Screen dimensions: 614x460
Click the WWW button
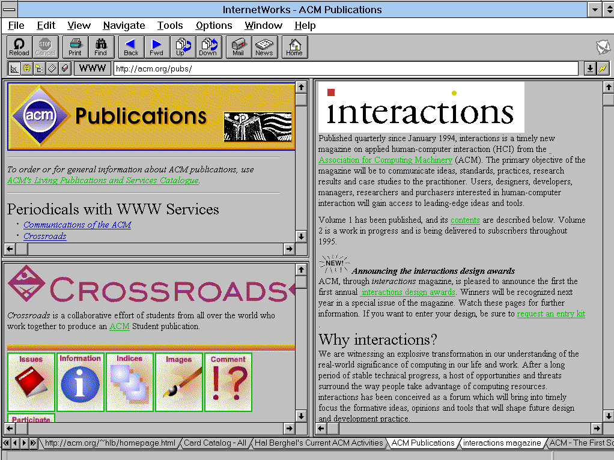[x=93, y=68]
